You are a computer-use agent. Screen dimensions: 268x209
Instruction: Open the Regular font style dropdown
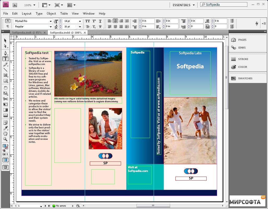coord(51,27)
